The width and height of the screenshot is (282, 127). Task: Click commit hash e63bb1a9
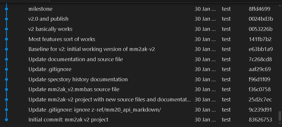(261, 49)
